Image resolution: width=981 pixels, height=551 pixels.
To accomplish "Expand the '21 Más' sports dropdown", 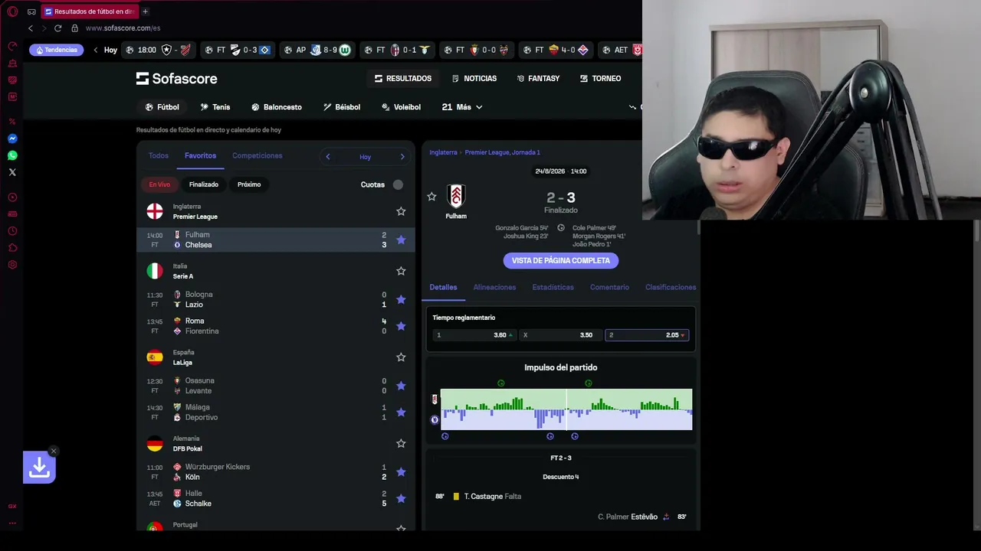I will point(462,107).
